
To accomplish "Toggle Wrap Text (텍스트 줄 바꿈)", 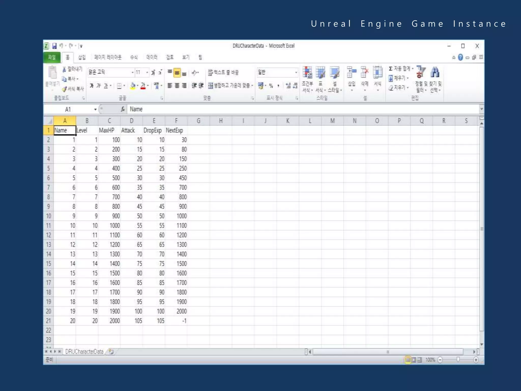I will coord(223,73).
